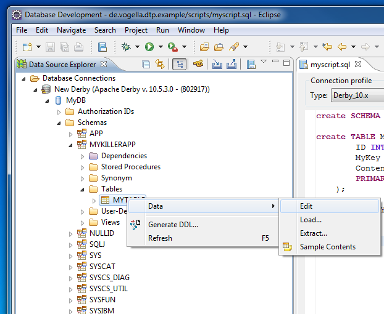Click the Back navigation arrow icon

[x=341, y=47]
